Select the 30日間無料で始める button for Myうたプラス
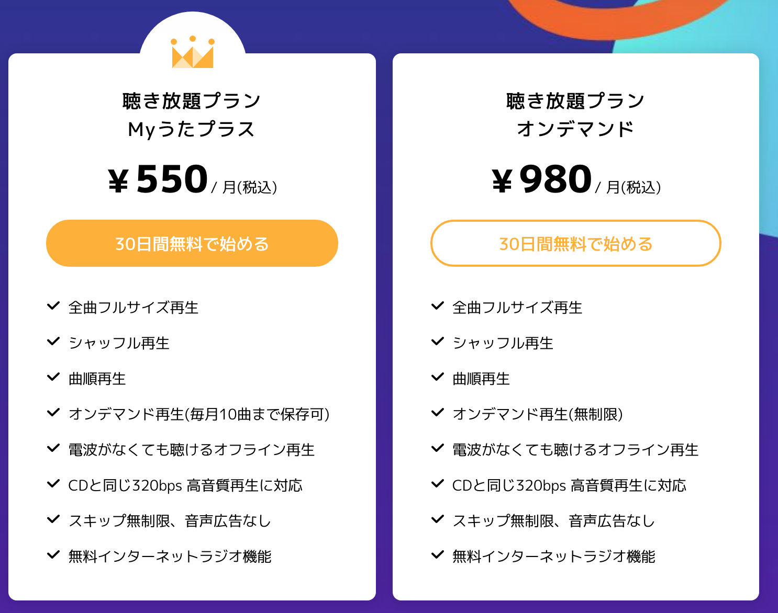The height and width of the screenshot is (613, 778). point(192,243)
